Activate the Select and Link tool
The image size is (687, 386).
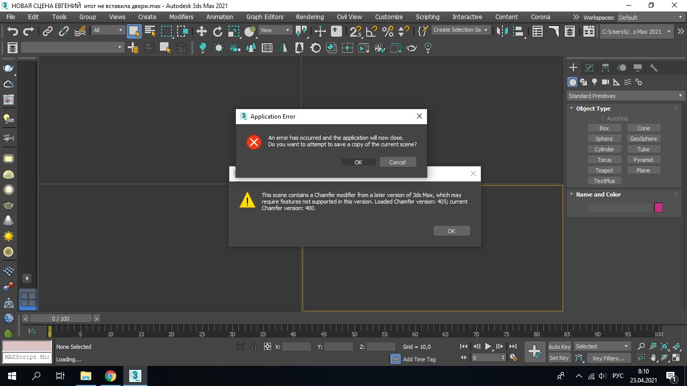pos(48,31)
